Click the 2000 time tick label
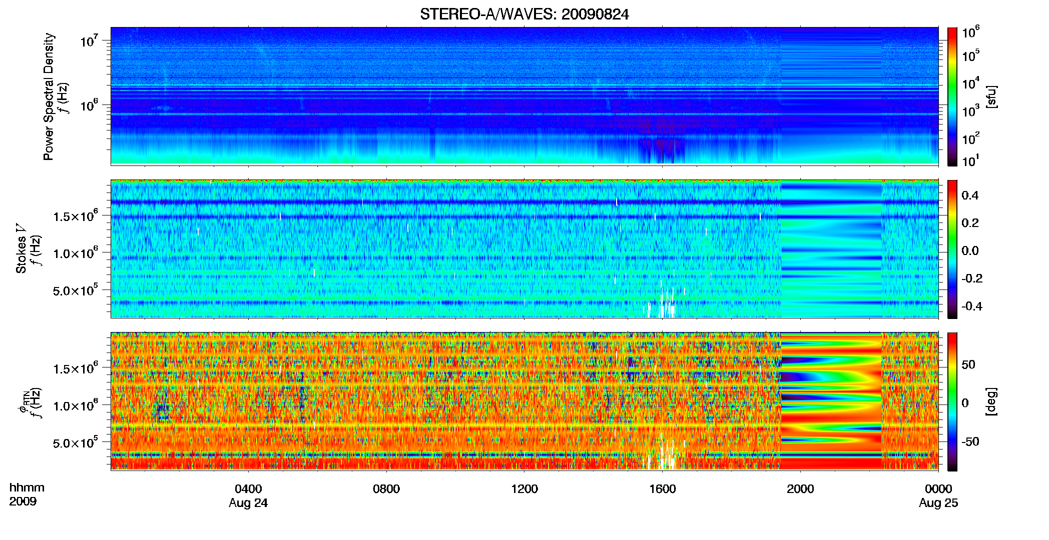The height and width of the screenshot is (540, 1049). pos(800,489)
